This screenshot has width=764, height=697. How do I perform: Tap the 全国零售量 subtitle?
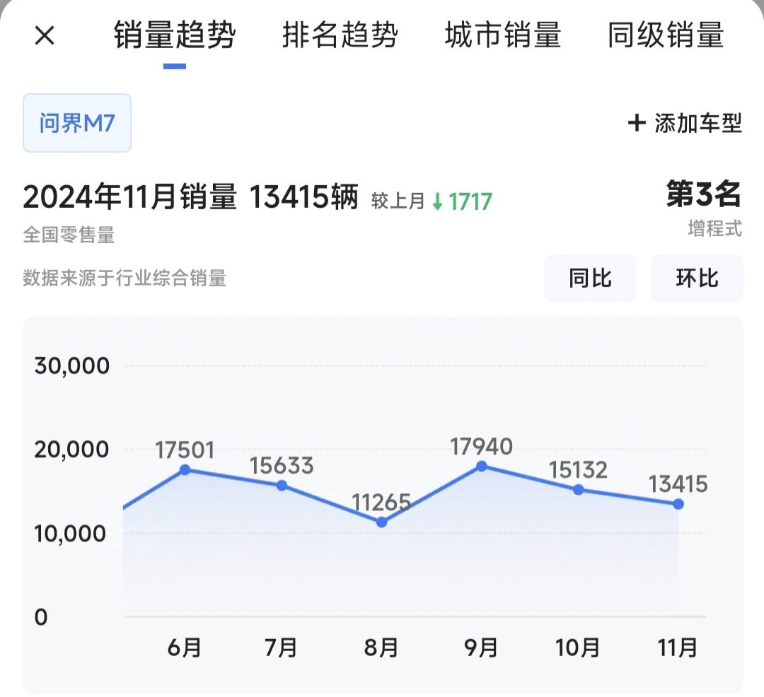coord(69,235)
